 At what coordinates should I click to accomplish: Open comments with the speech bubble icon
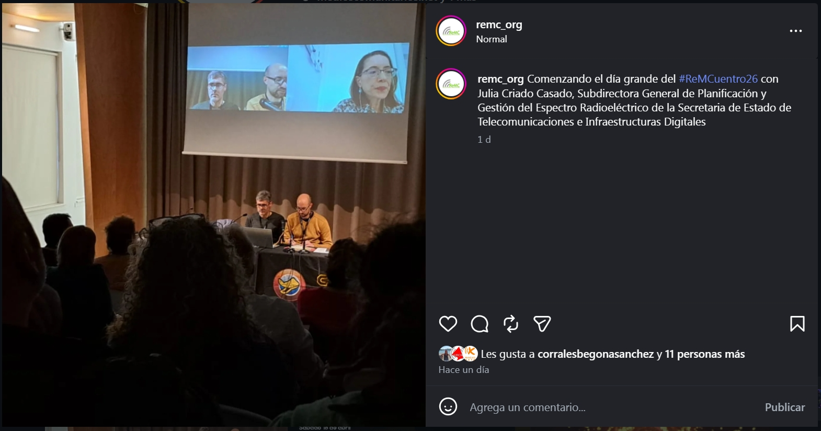(480, 324)
